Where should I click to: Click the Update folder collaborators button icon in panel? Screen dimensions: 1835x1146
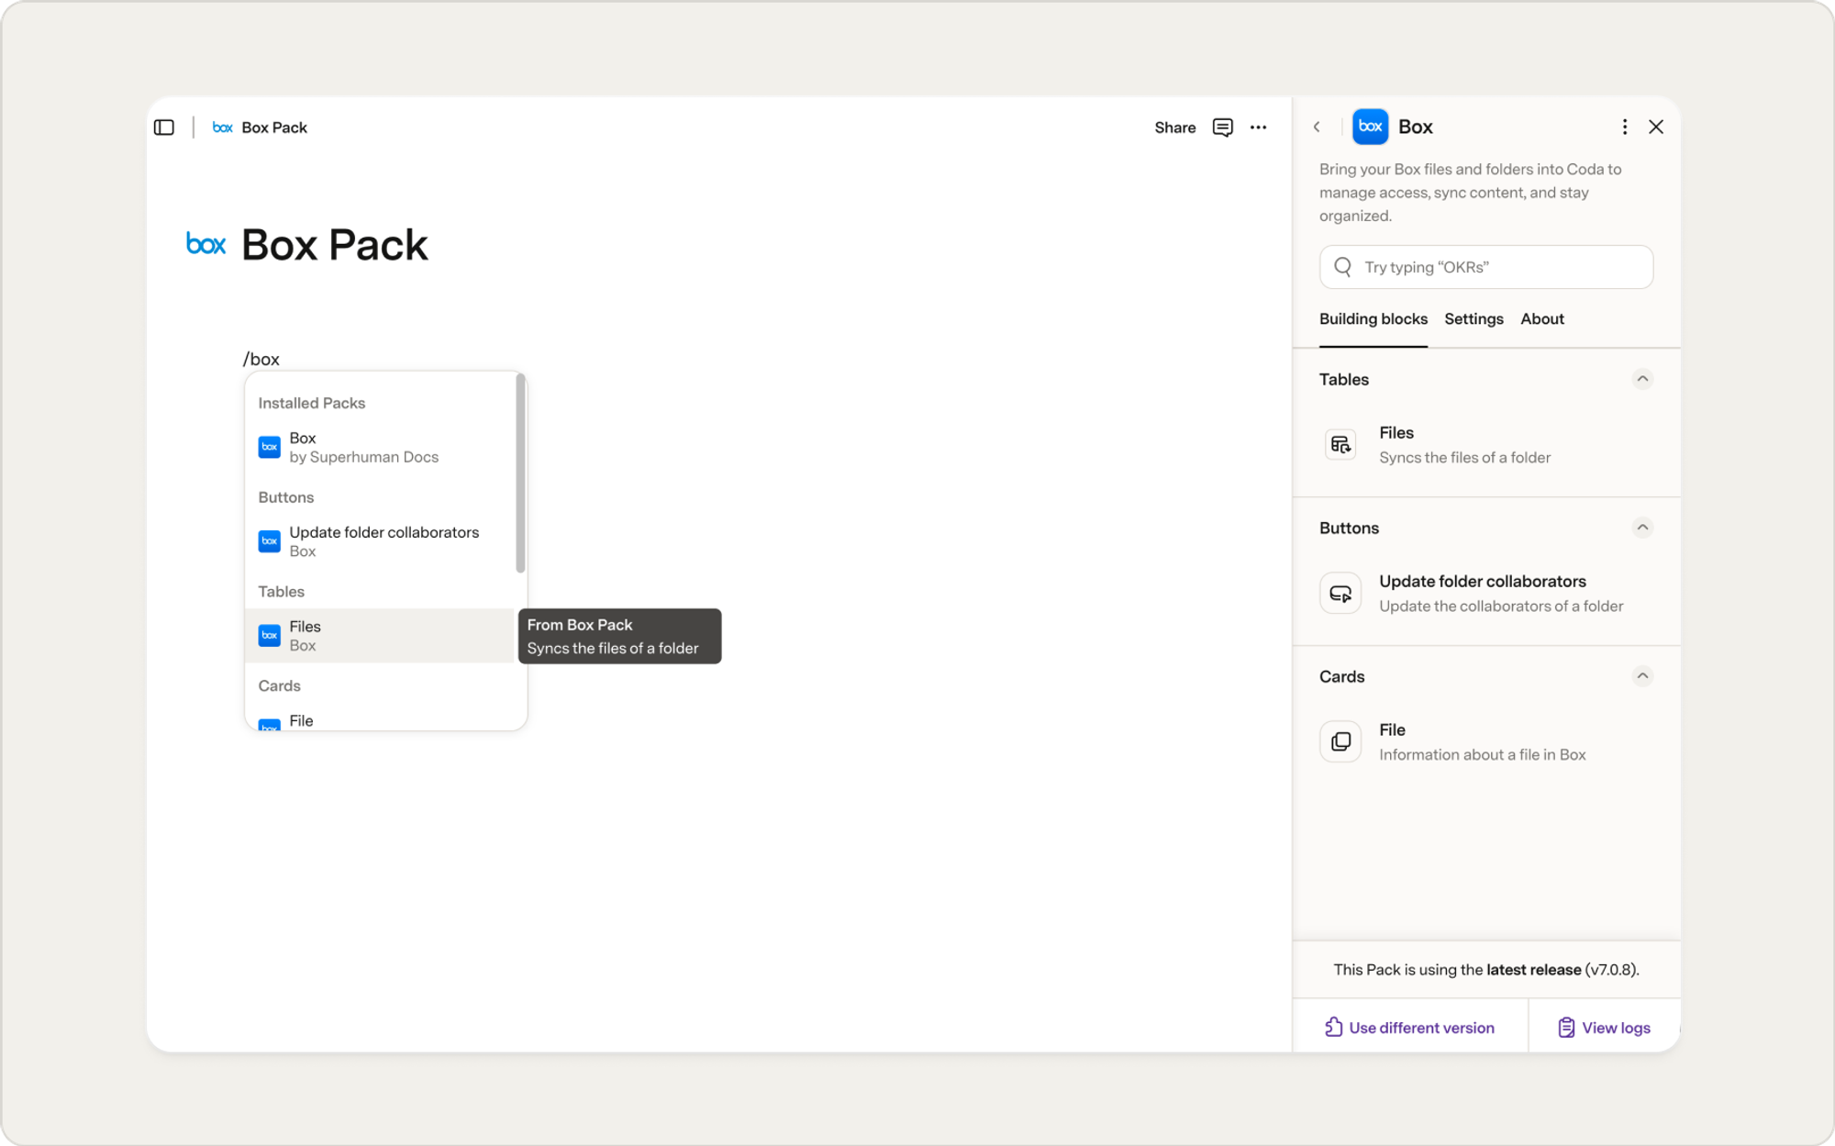[1340, 594]
